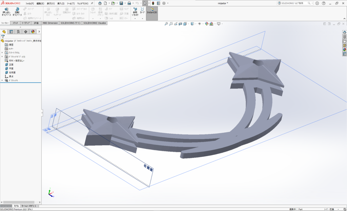Open the 表示(V) menu

point(51,3)
